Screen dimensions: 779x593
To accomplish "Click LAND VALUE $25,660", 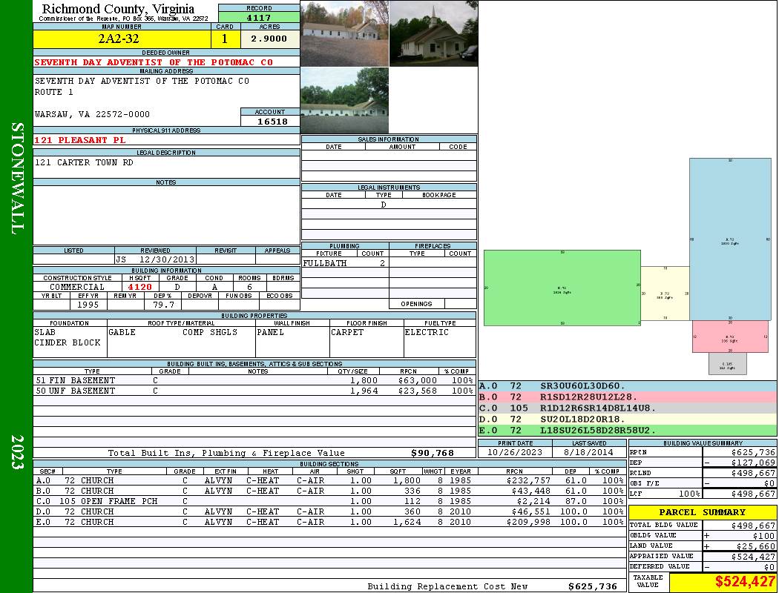I will pyautogui.click(x=756, y=546).
